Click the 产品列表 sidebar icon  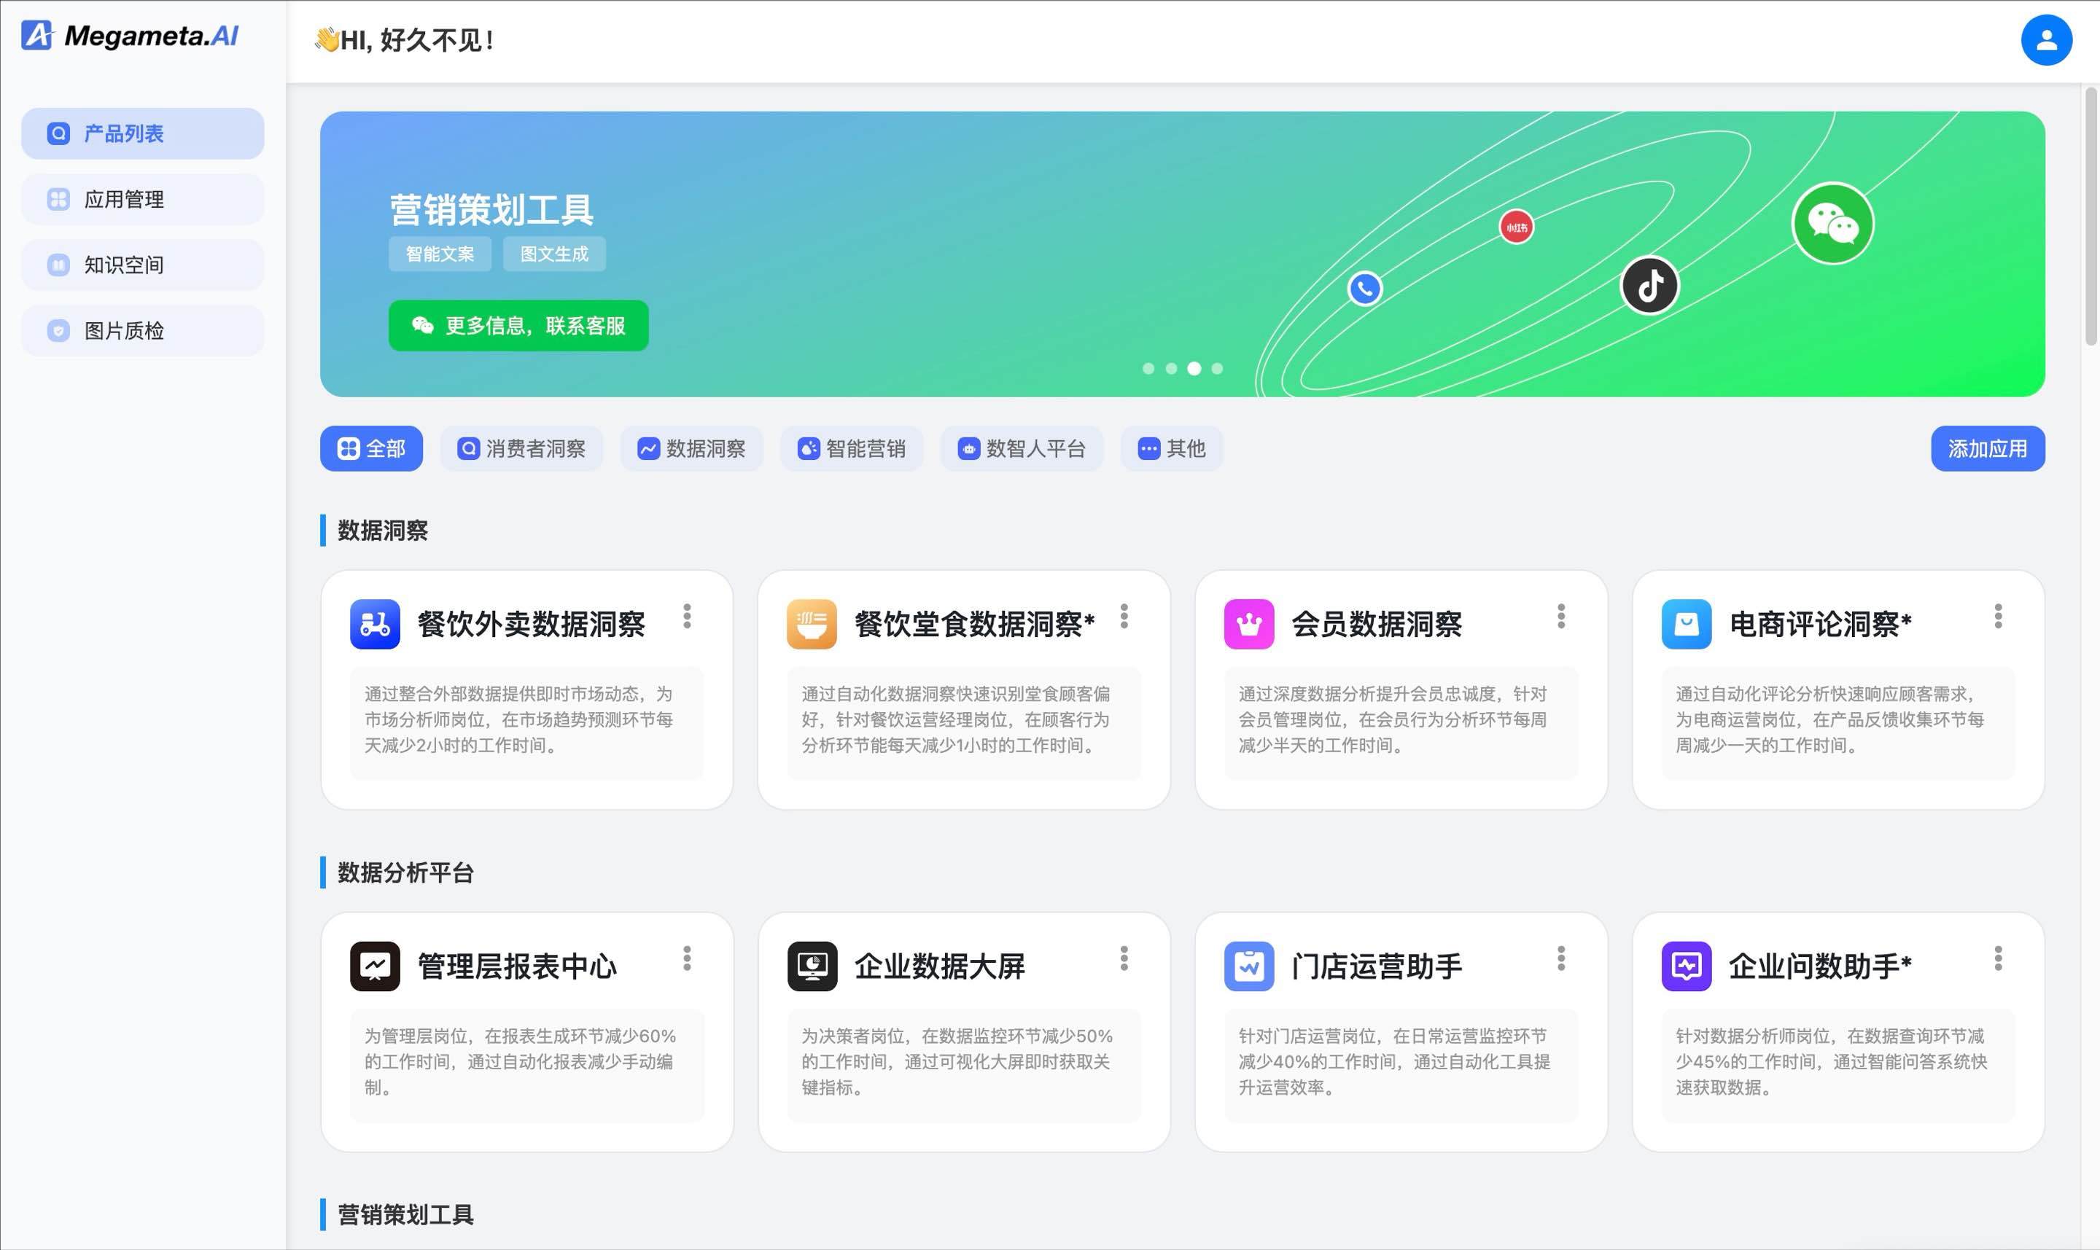[x=58, y=133]
